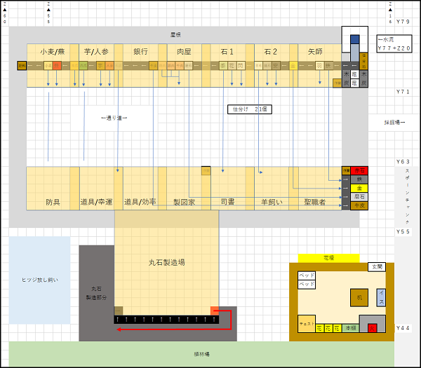
Task: Select the 防具 room label
Action: pyautogui.click(x=53, y=202)
